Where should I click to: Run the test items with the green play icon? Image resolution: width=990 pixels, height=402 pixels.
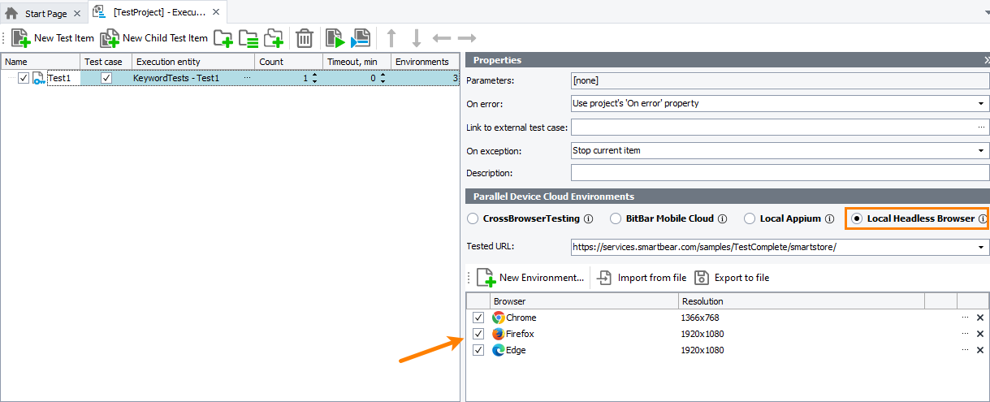click(335, 38)
